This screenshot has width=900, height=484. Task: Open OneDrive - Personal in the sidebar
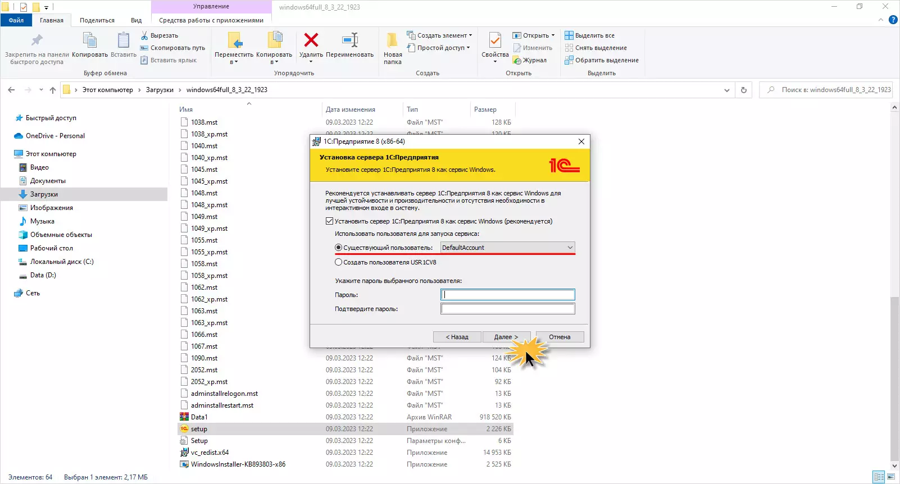tap(55, 136)
